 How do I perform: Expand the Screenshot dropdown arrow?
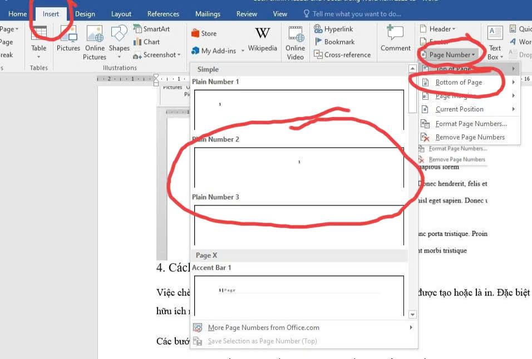pos(179,55)
